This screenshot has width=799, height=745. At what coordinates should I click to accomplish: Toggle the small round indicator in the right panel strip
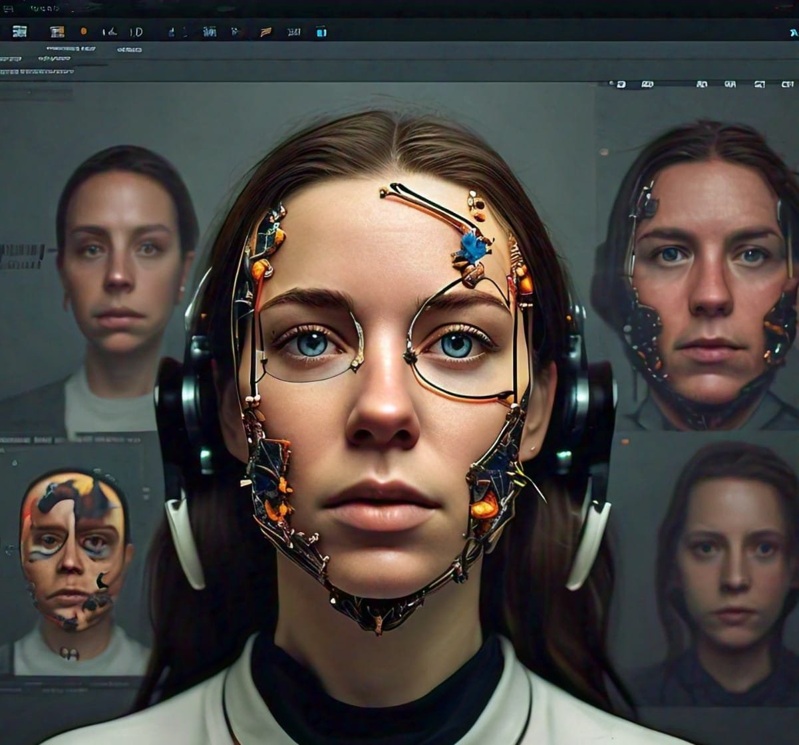611,83
